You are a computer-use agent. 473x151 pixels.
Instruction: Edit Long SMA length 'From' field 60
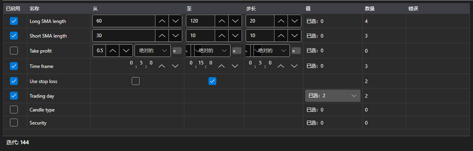pyautogui.click(x=124, y=21)
